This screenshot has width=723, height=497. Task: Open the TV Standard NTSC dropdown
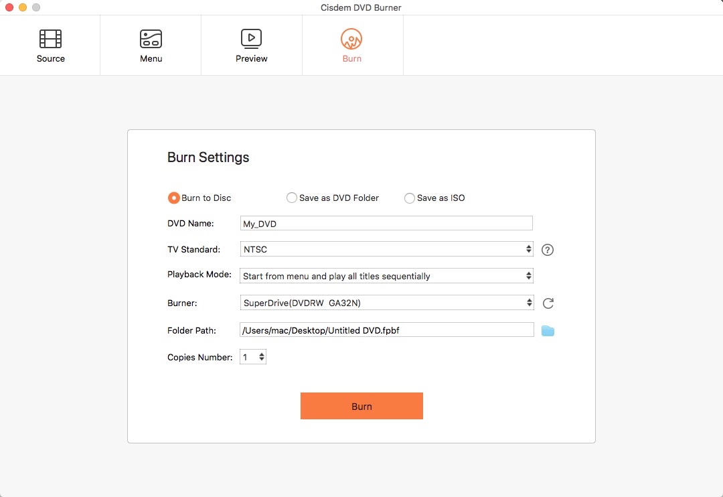click(x=386, y=249)
